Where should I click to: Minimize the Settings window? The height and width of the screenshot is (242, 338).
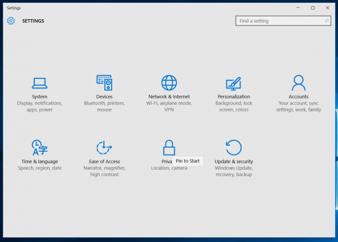(298, 8)
